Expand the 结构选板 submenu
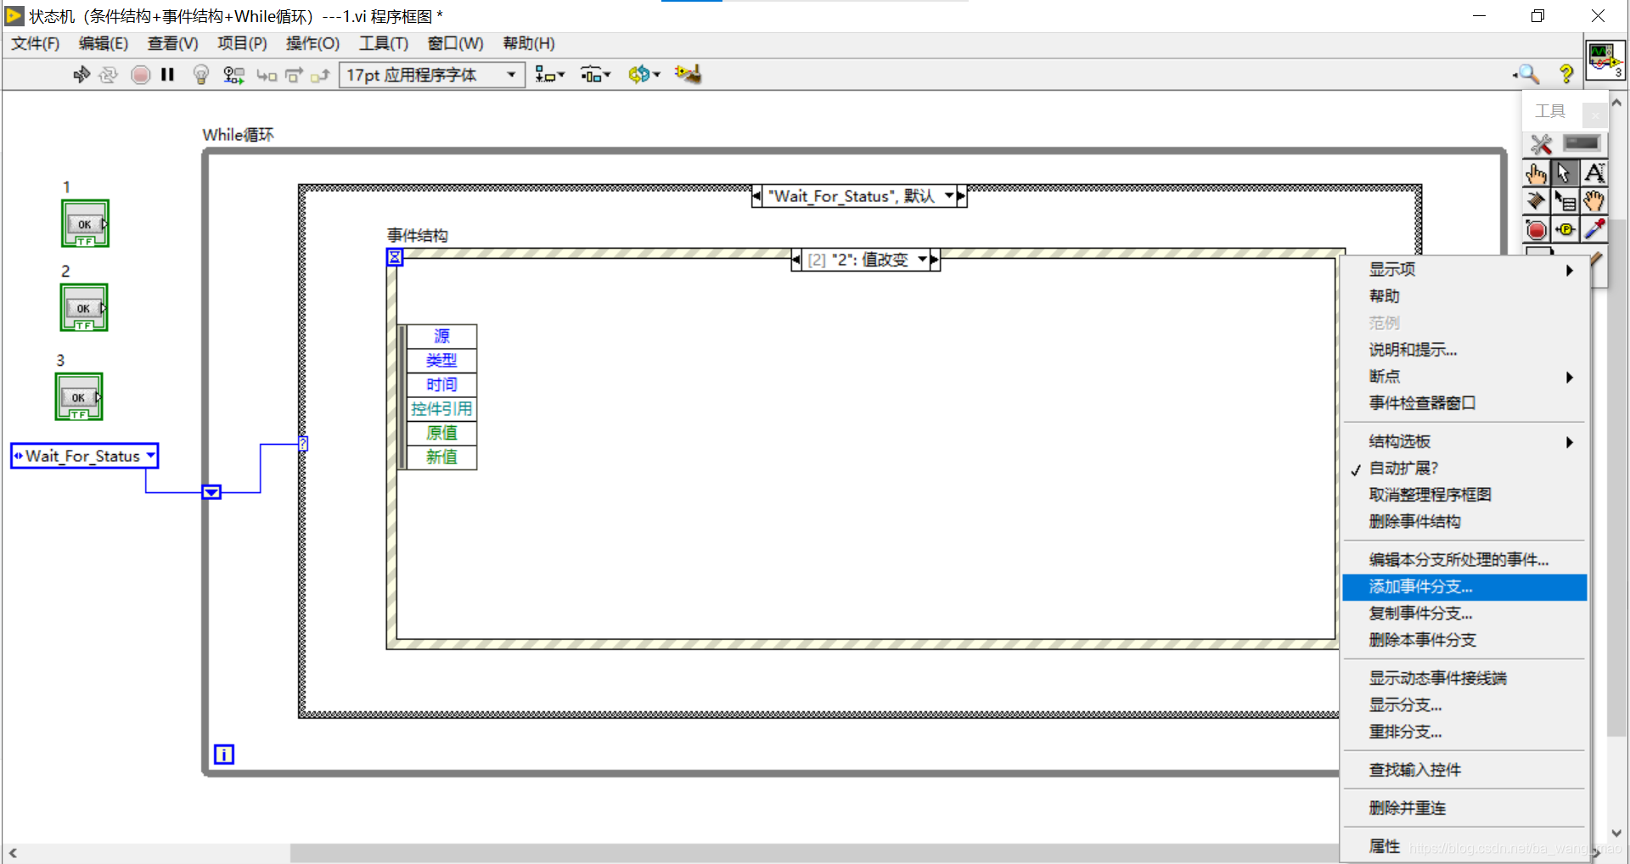 pos(1464,442)
